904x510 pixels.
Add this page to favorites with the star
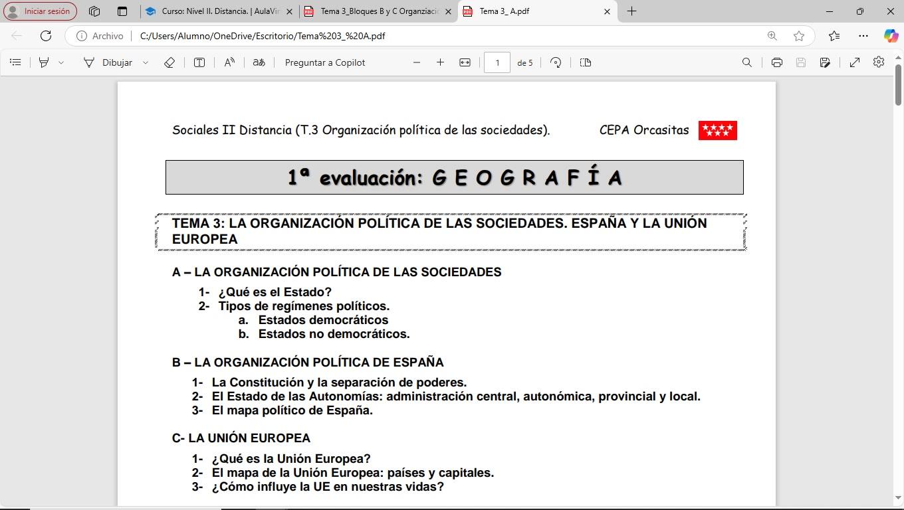click(x=799, y=36)
